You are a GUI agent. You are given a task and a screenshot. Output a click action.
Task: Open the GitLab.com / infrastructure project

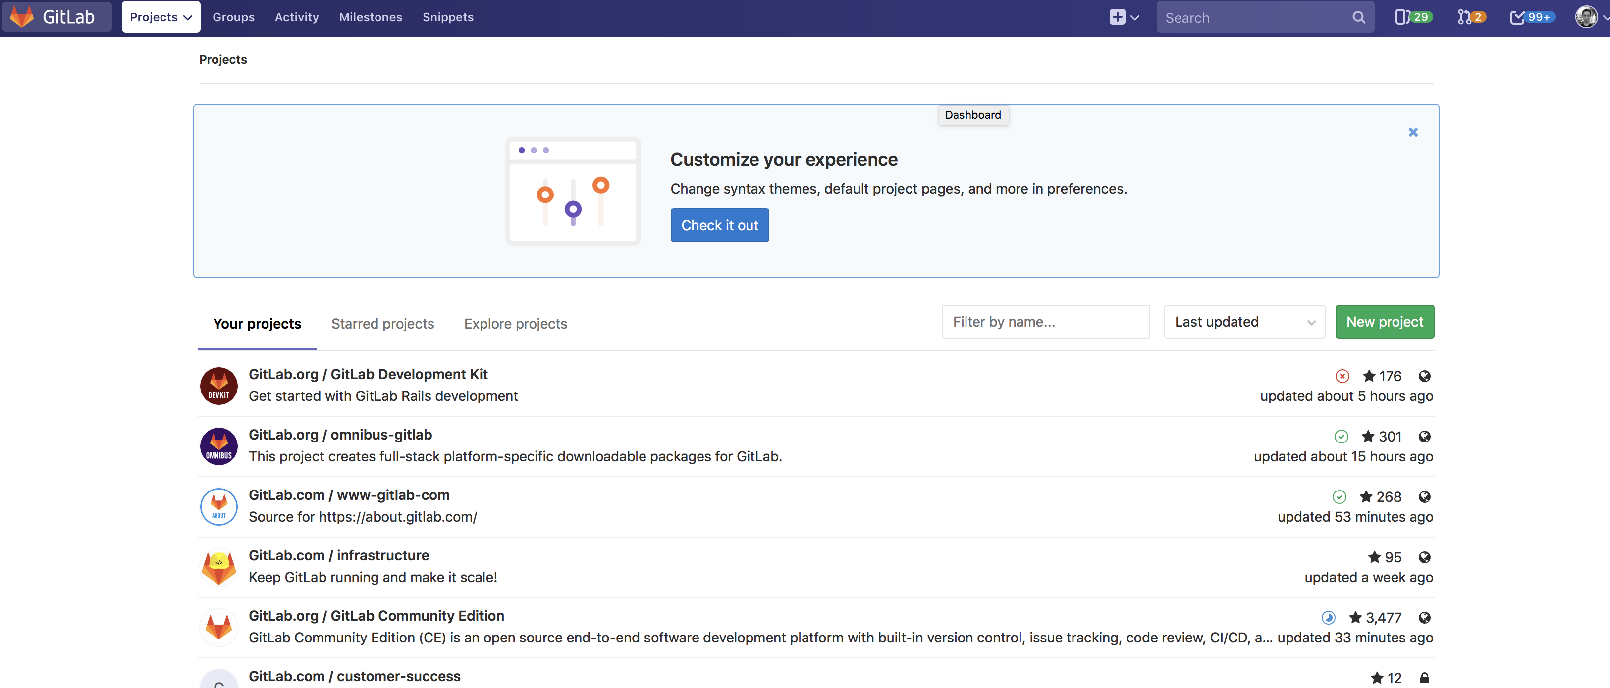(339, 556)
